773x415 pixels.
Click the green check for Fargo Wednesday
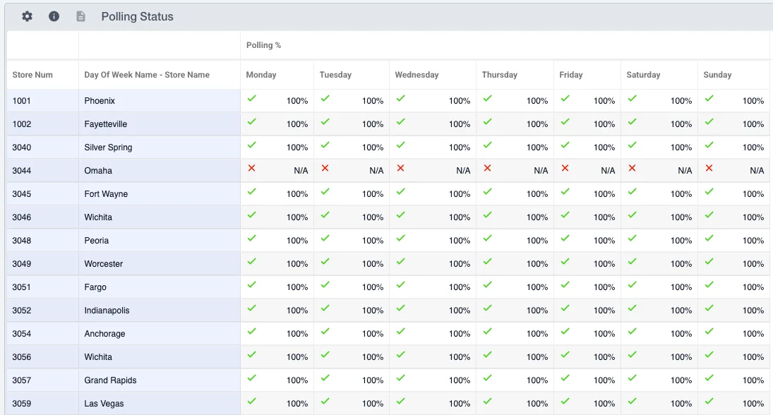point(400,284)
